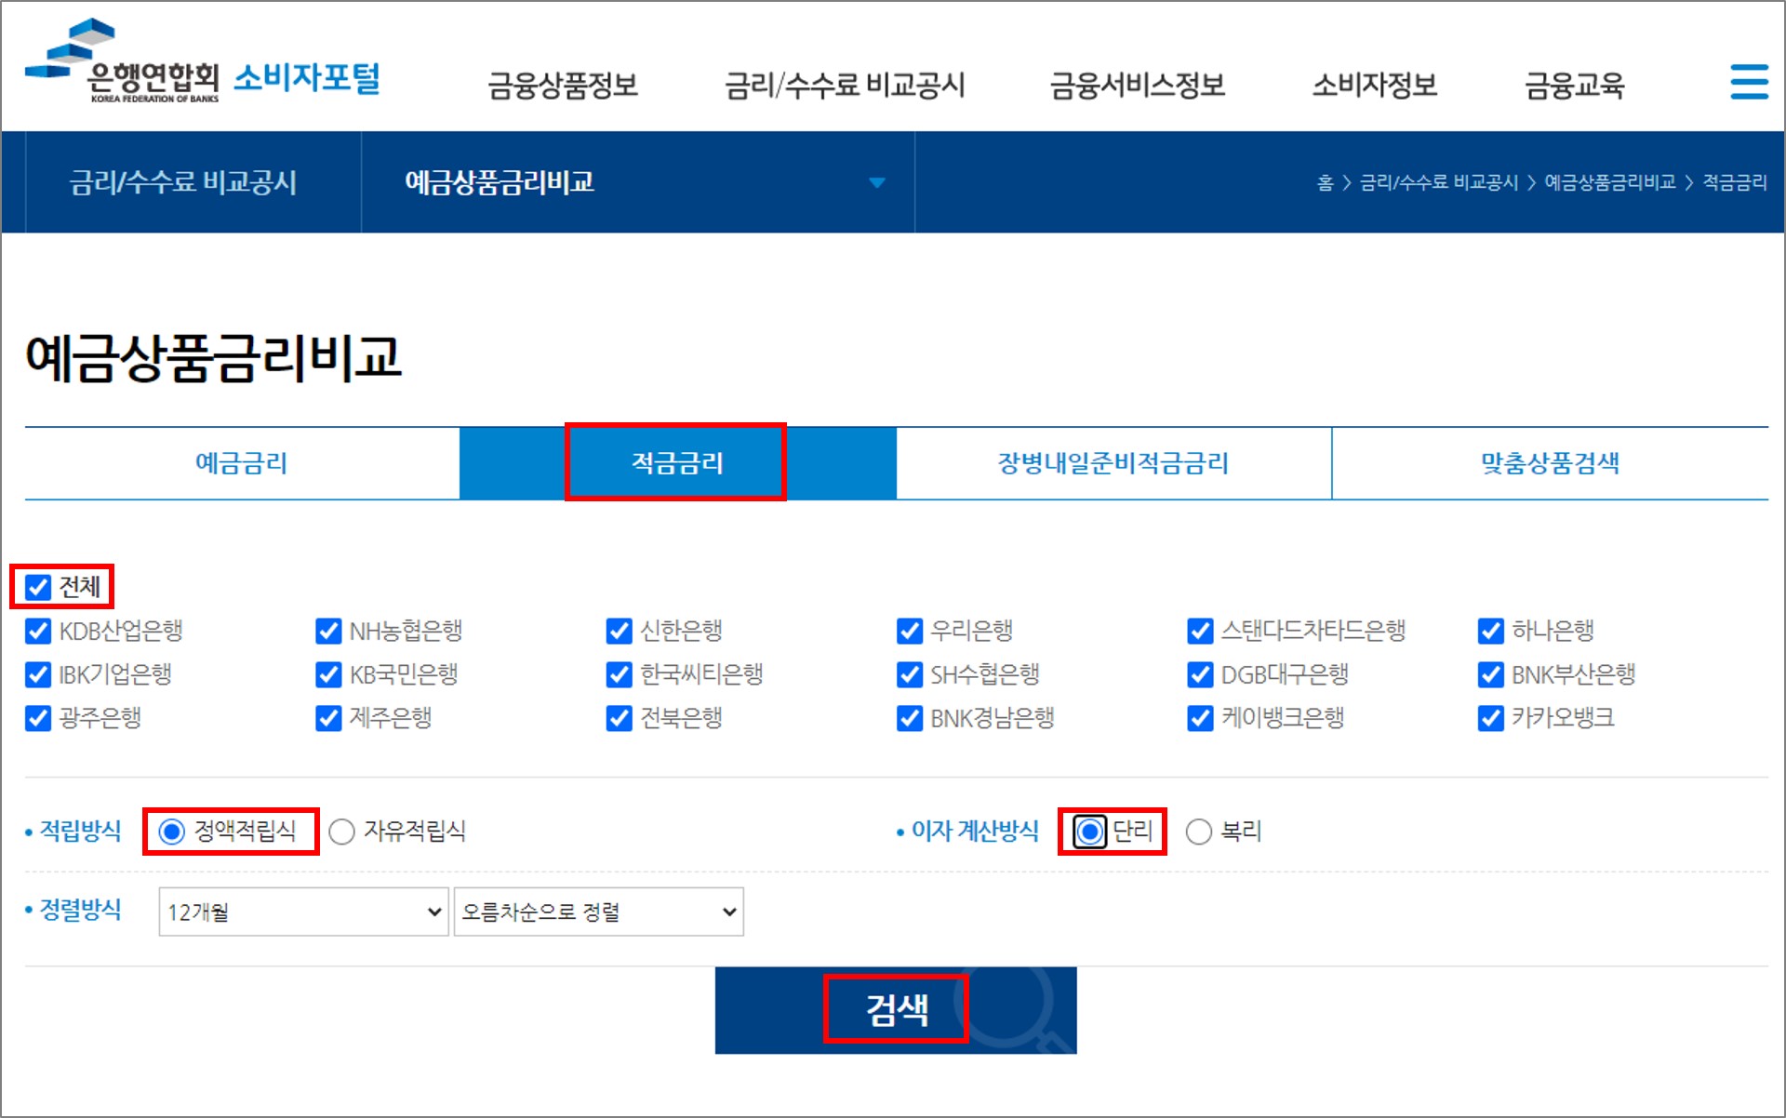Toggle the KDB산업은행 checkbox

tap(38, 631)
